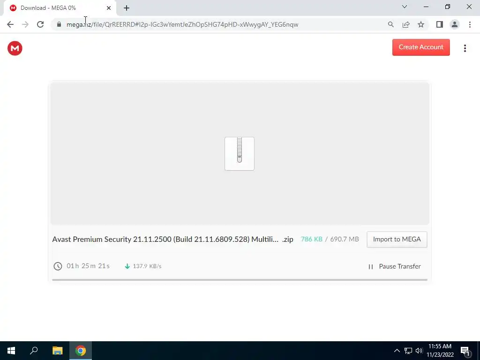Click the volume speaker tray icon
Image resolution: width=480 pixels, height=360 pixels.
tap(419, 351)
